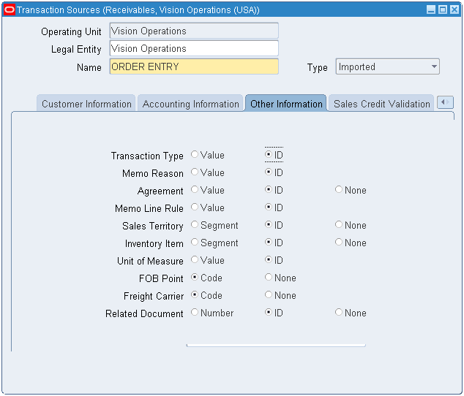Open the Type dropdown list
This screenshot has height=396, width=464.
(434, 66)
